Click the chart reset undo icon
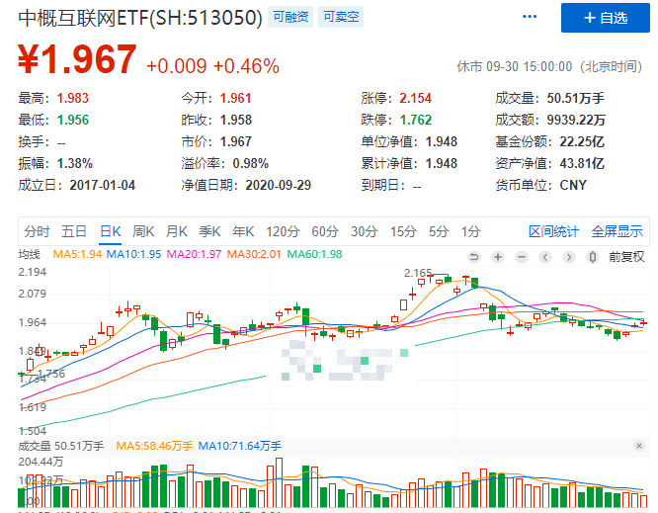The width and height of the screenshot is (658, 513). pyautogui.click(x=474, y=257)
